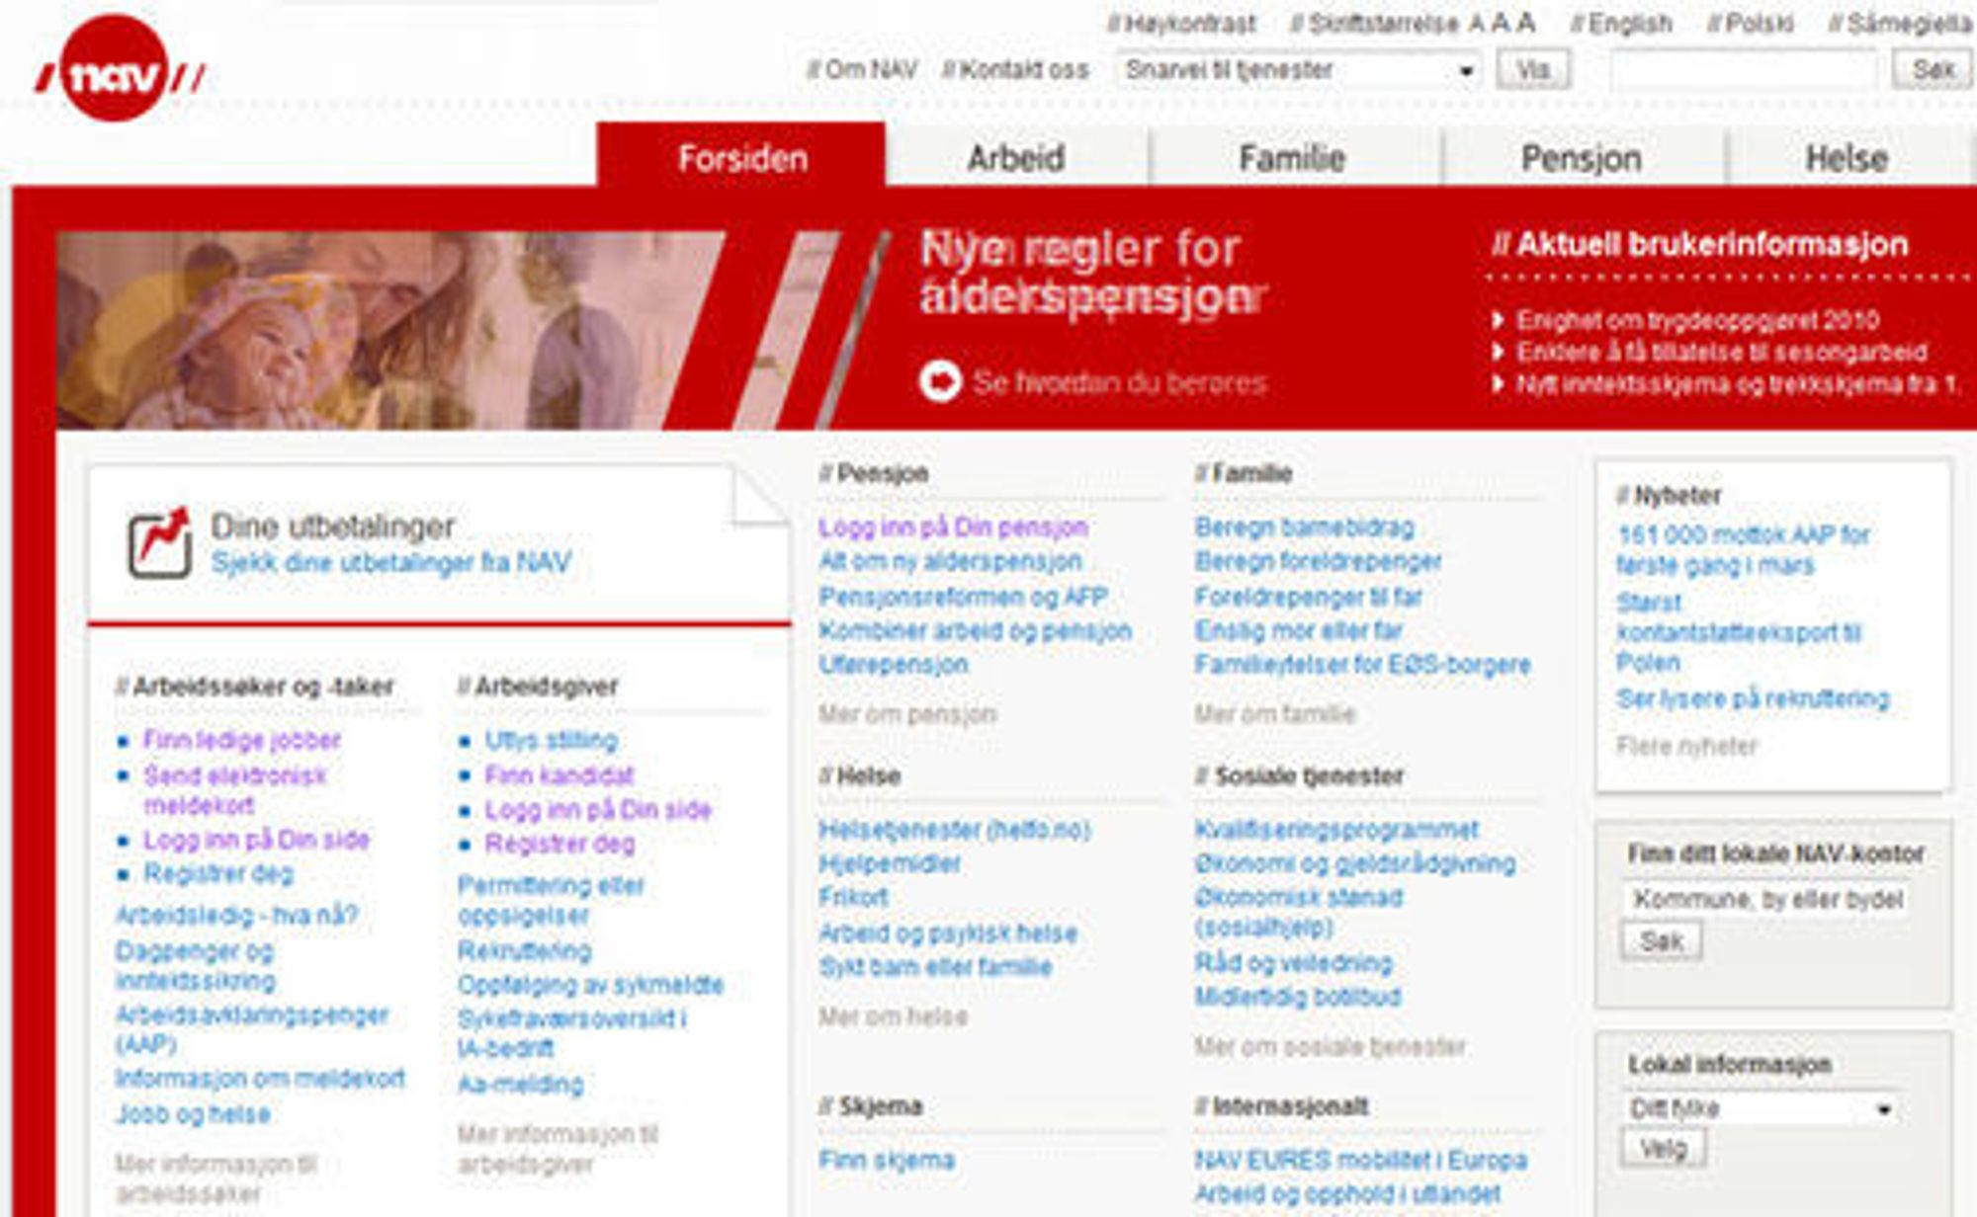Click the Velg button

(1664, 1149)
